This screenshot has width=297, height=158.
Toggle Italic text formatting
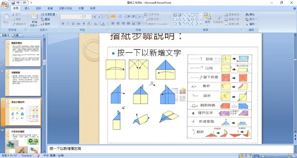tap(68, 24)
